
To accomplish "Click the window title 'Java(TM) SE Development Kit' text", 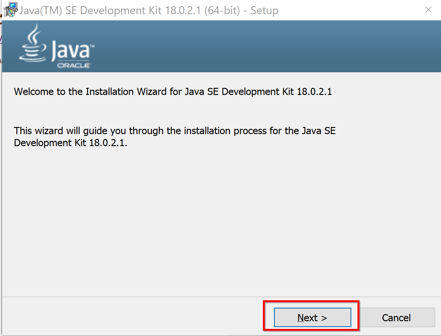I will [x=149, y=10].
